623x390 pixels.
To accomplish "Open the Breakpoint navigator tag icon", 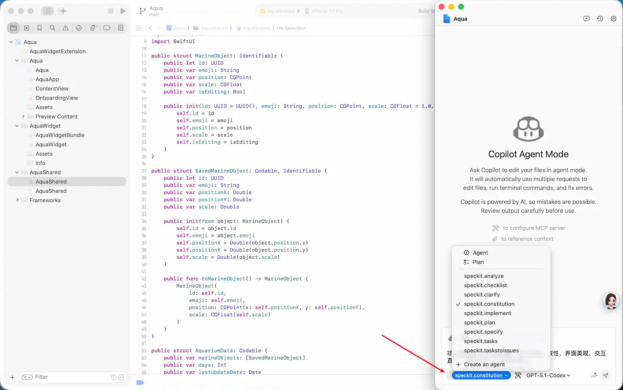I will click(x=107, y=28).
